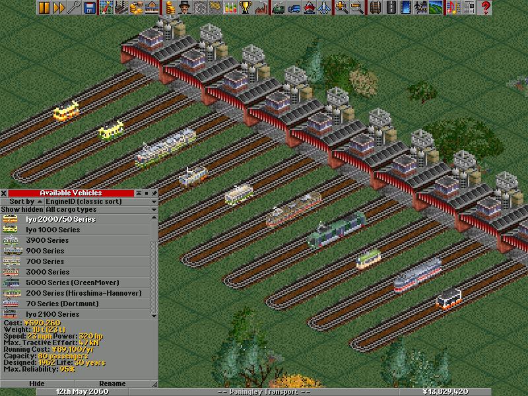
Task: Open the sound and music menu
Action: (453, 7)
